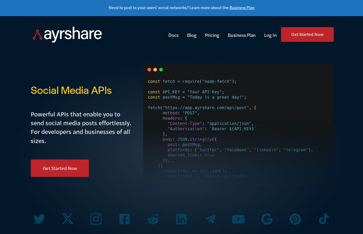This screenshot has height=234, width=363.
Task: Open Docs in the navigation menu
Action: click(173, 35)
